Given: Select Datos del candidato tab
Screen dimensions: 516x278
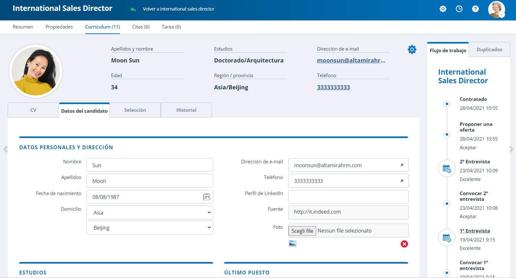Looking at the screenshot, I should pyautogui.click(x=84, y=110).
